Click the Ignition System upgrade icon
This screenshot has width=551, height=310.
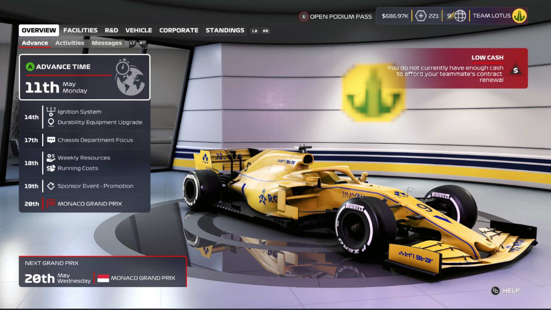click(51, 112)
